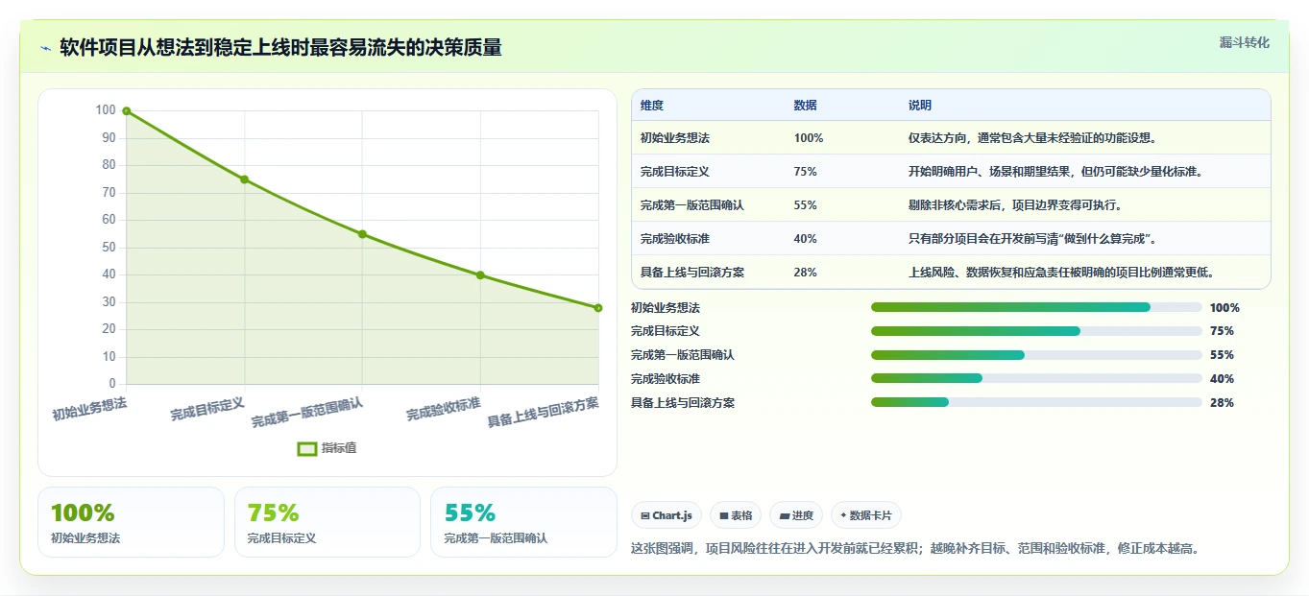This screenshot has width=1309, height=596.
Task: Click the 数据 column header
Action: tap(806, 106)
